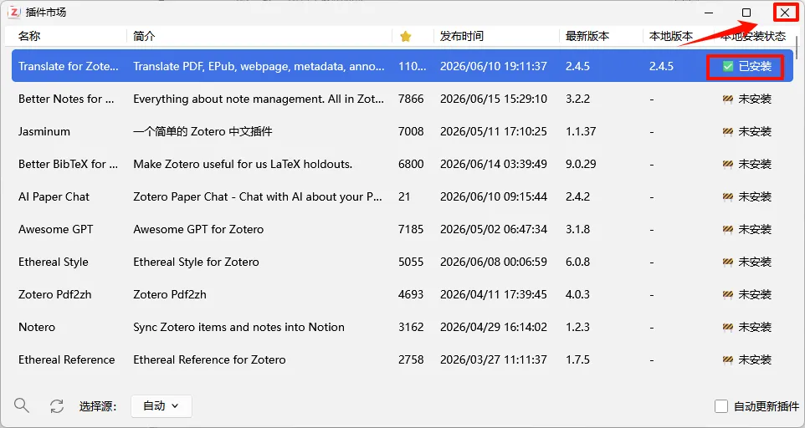This screenshot has width=805, height=428.
Task: Click release time 2026/04/29 16:14:02
Action: [494, 327]
